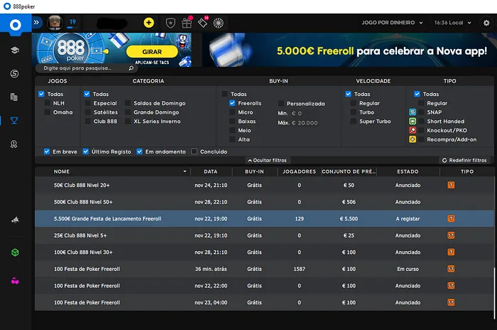Click Redefinir filtros to reset filters

[464, 161]
